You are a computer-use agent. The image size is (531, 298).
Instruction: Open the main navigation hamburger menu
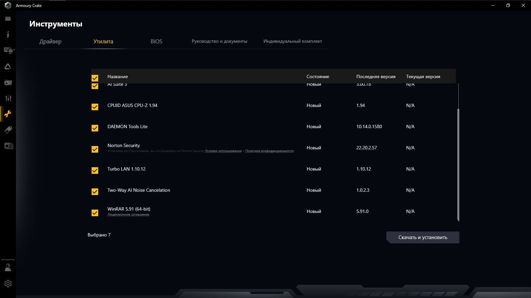(8, 19)
